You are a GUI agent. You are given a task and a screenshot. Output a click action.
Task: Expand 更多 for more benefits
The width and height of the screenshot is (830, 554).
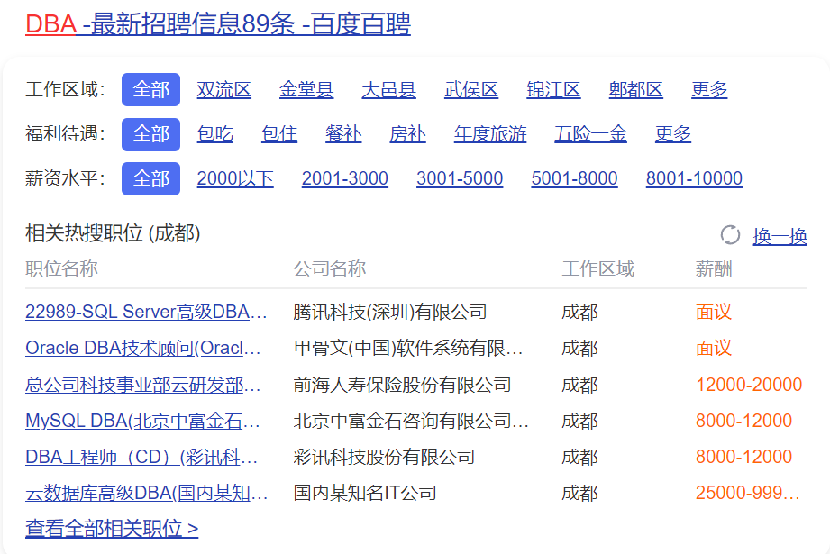pos(672,134)
